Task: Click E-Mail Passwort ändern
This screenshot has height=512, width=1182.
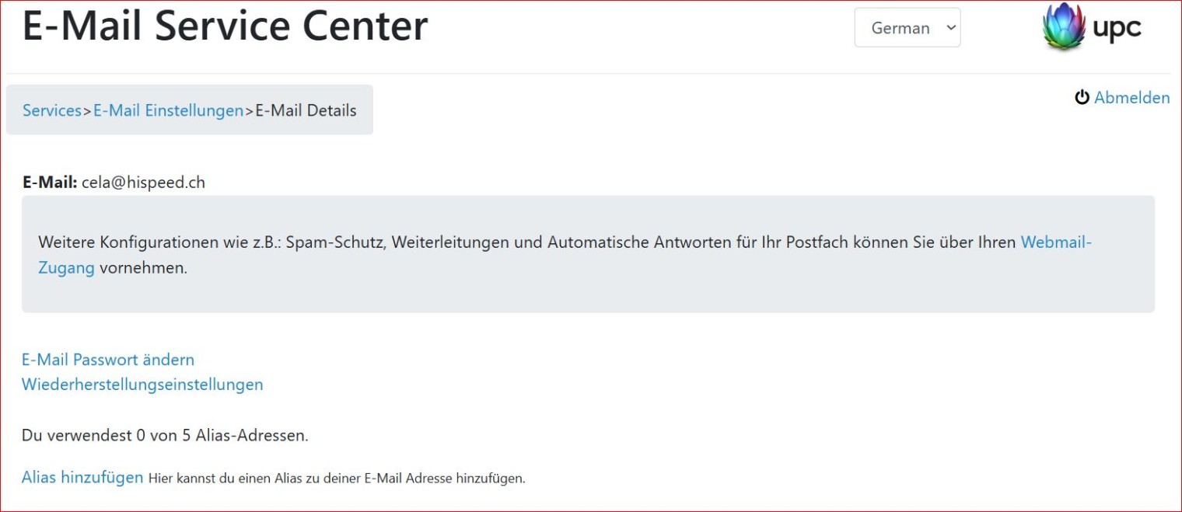Action: [107, 360]
